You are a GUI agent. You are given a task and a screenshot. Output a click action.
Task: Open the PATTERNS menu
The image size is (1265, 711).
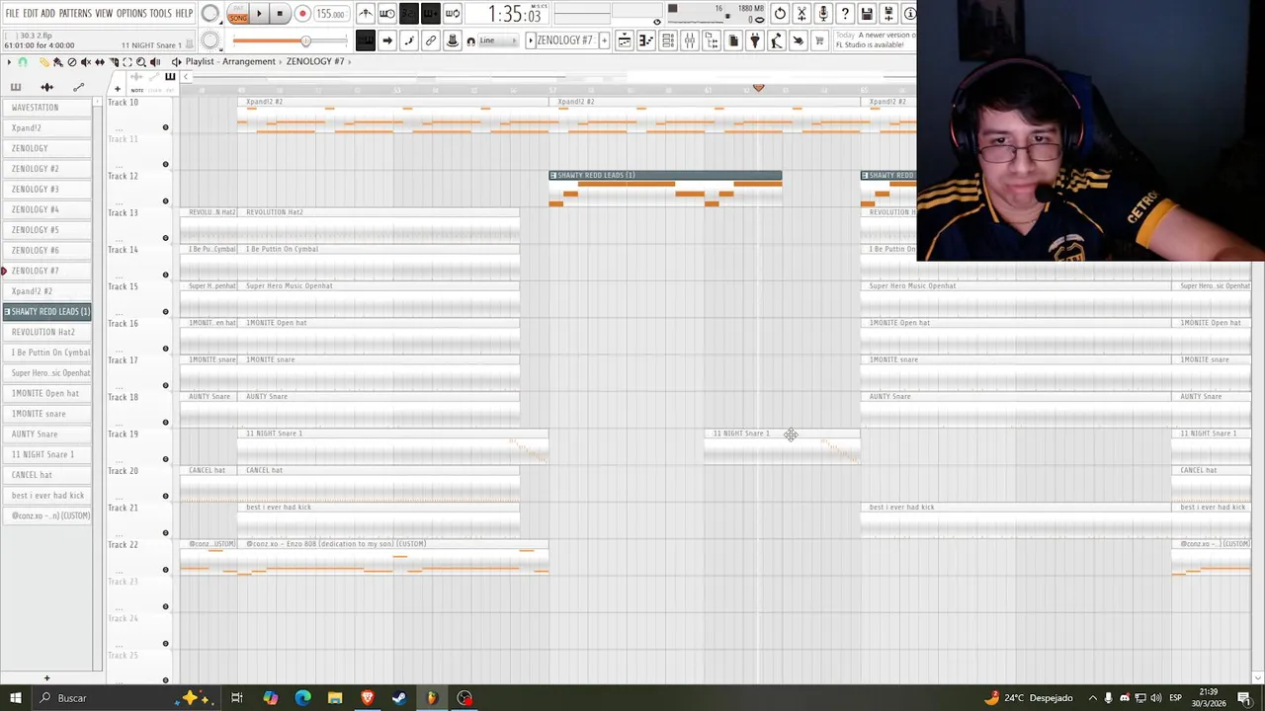coord(75,14)
